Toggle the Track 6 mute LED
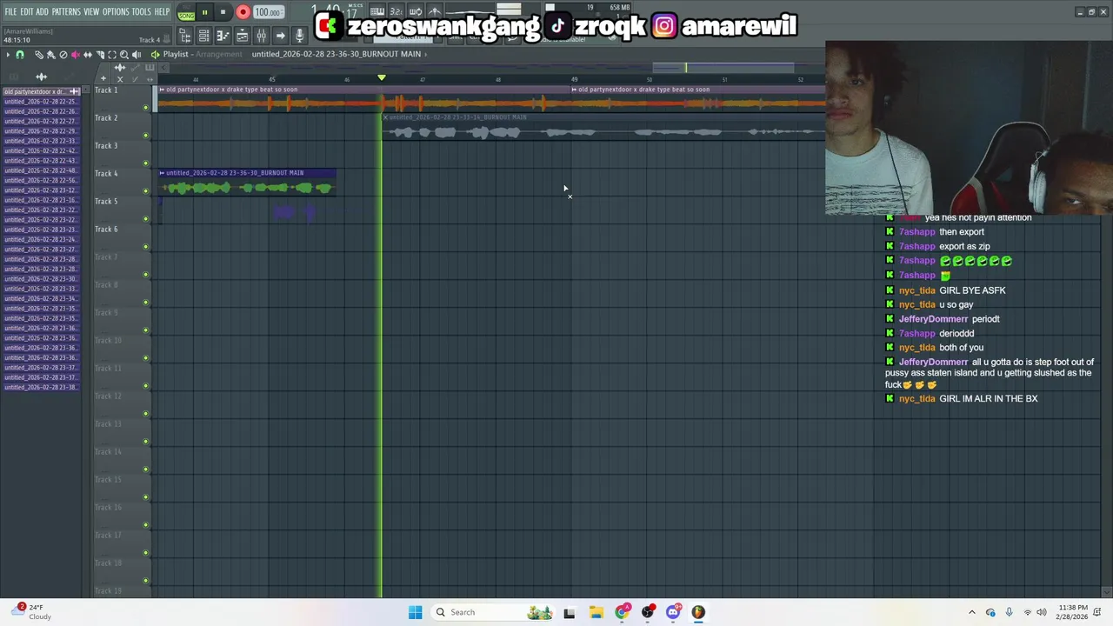Image resolution: width=1113 pixels, height=626 pixels. (145, 247)
